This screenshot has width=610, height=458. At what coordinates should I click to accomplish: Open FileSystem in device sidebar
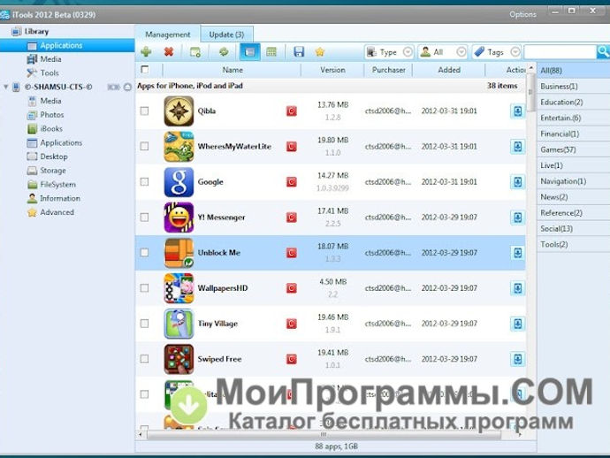click(58, 185)
